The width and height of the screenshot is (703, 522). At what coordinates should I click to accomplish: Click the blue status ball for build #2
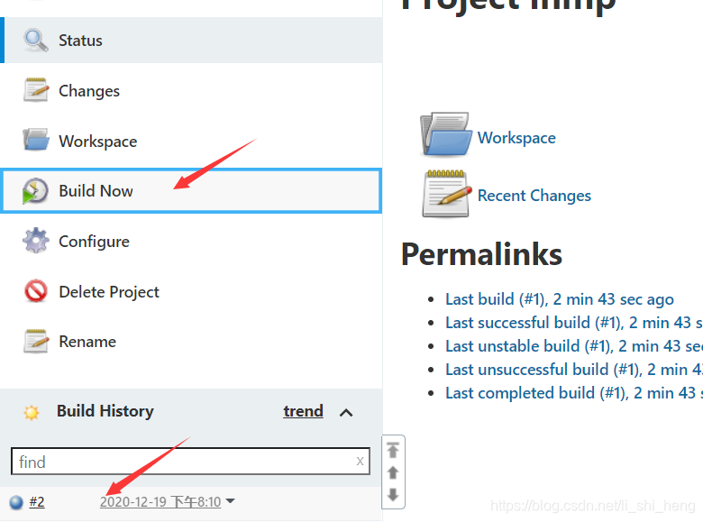pyautogui.click(x=16, y=502)
